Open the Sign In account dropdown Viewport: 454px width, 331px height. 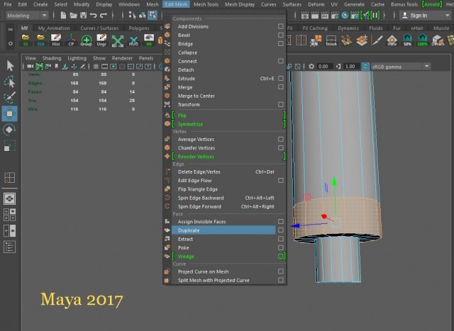coord(425,16)
